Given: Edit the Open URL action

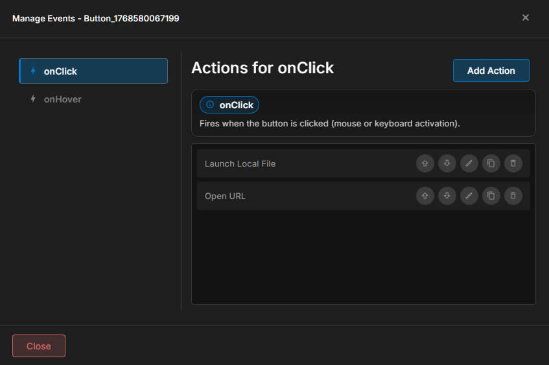Looking at the screenshot, I should 469,196.
